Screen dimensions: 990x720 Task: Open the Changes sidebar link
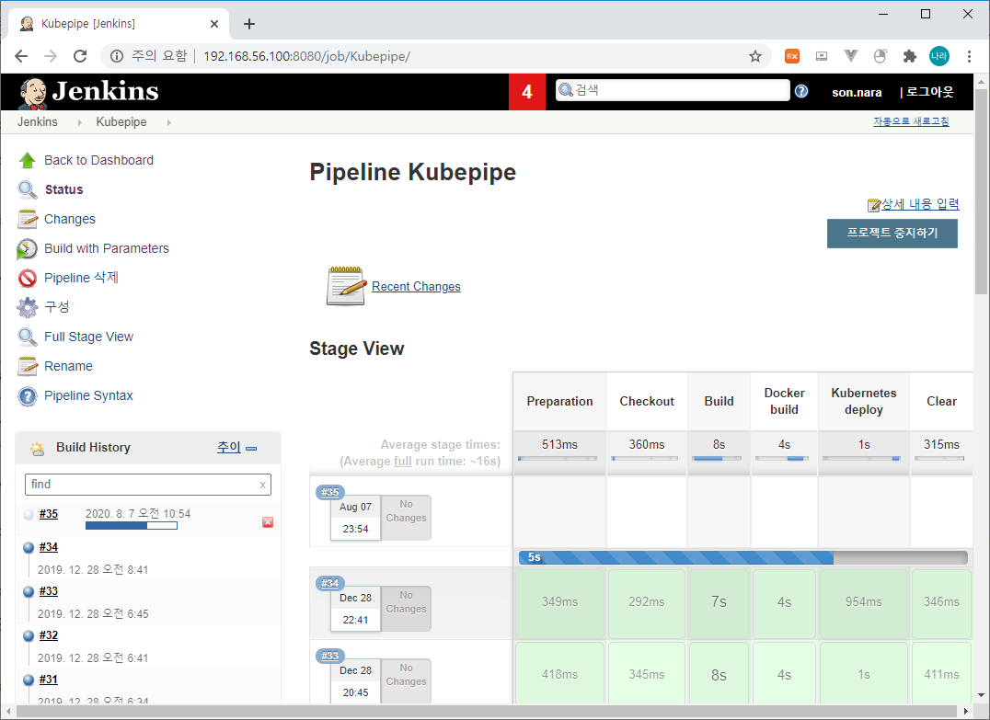point(69,219)
